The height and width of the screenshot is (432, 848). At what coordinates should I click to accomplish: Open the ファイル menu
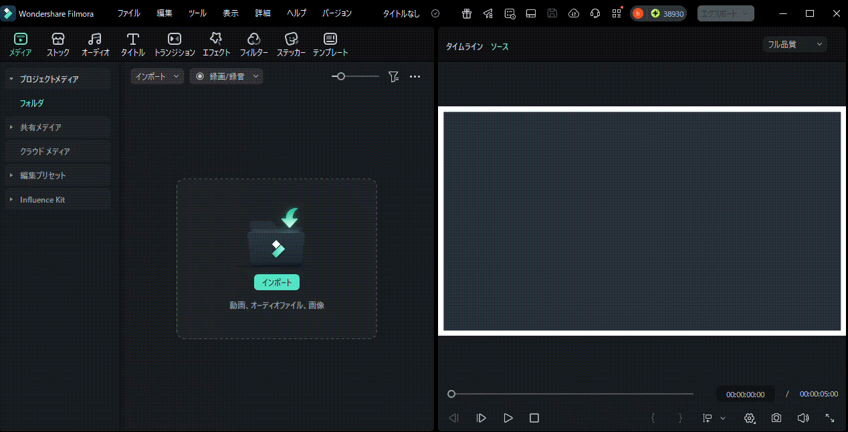coord(128,13)
